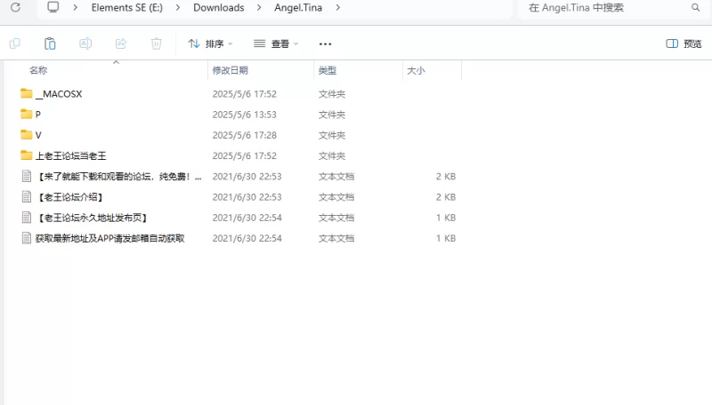Click 文本文档 type of 获取最新地址 row
Viewport: 712px width, 405px height.
pyautogui.click(x=336, y=238)
